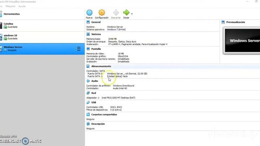Click the General section icon
Viewport: 260px width, 146px height.
pos(88,22)
